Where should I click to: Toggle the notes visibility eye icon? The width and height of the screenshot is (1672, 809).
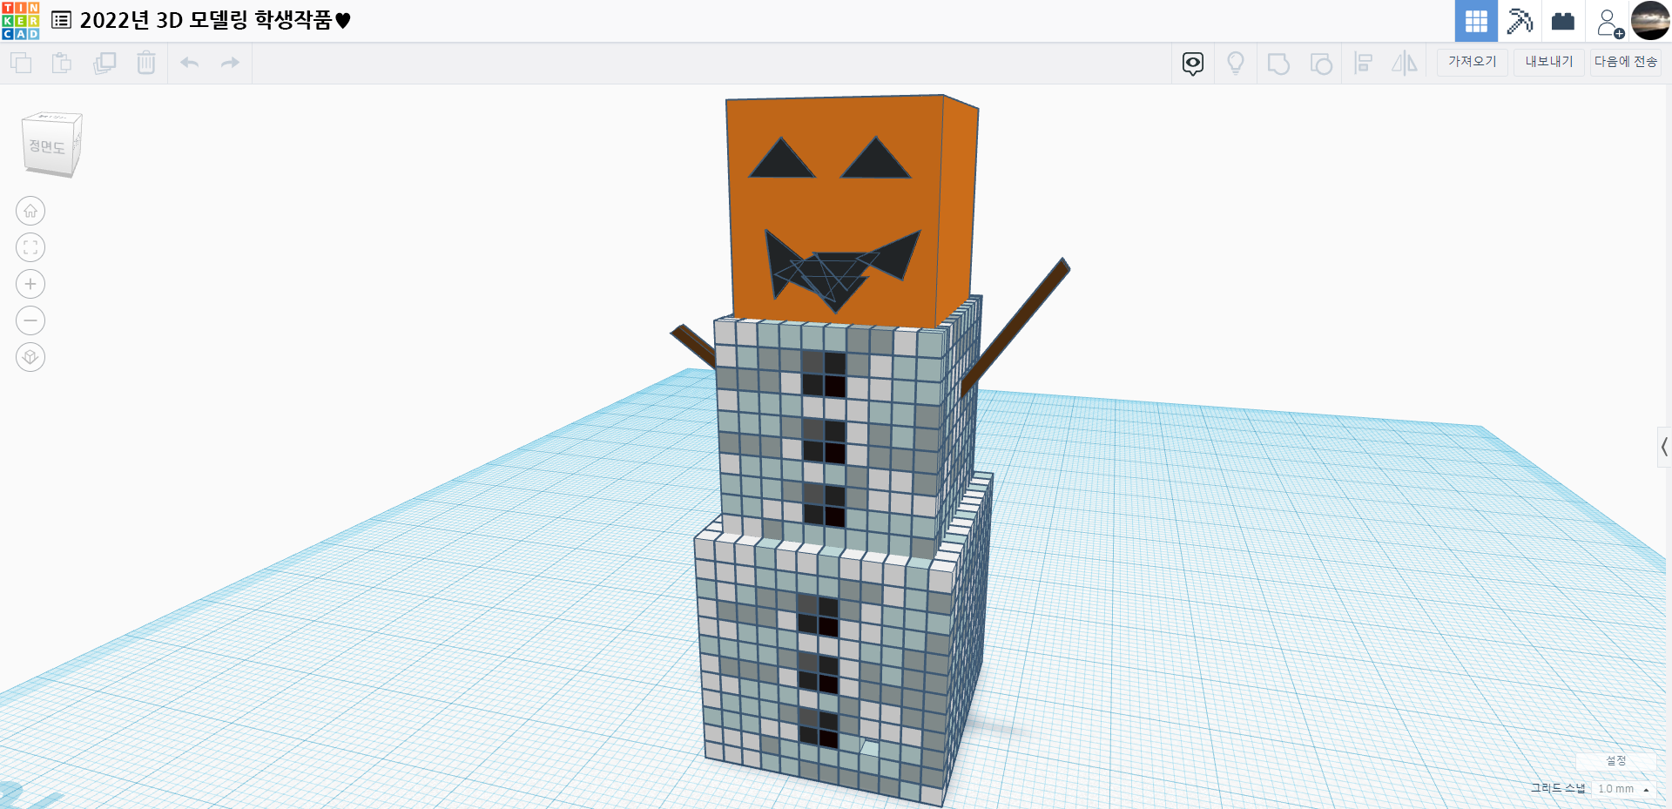(x=1193, y=64)
